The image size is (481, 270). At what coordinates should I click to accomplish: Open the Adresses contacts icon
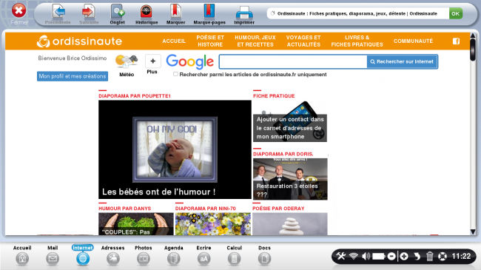[x=113, y=259]
